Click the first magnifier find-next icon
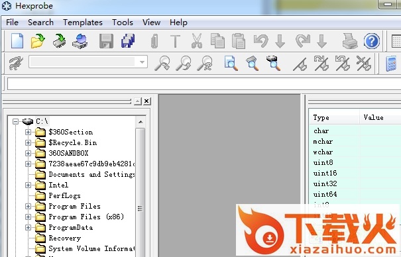This screenshot has width=401, height=257. (x=162, y=63)
